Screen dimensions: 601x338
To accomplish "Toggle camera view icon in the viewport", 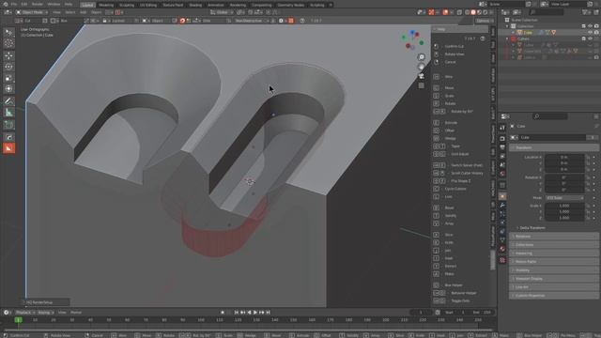I will pos(422,76).
